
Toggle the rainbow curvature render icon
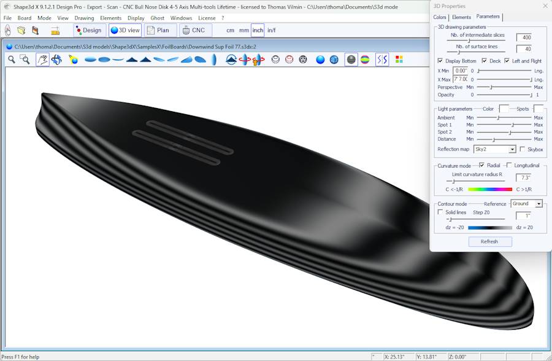click(365, 60)
